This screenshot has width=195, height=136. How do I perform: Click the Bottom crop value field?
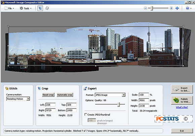[x=72, y=110]
